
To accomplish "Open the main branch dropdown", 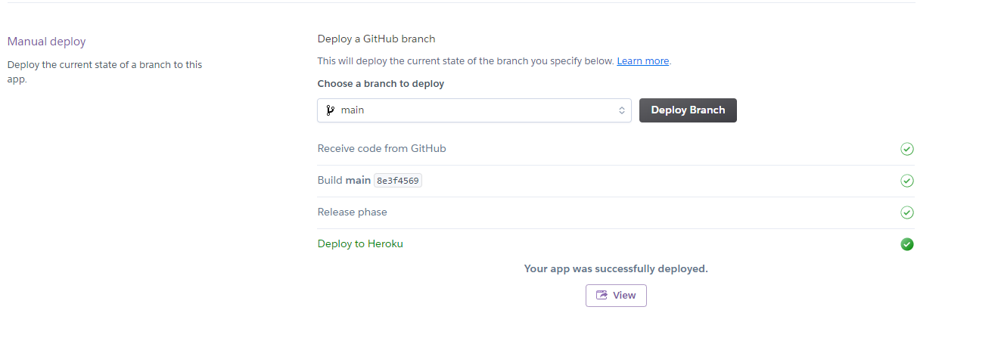I will pyautogui.click(x=474, y=110).
